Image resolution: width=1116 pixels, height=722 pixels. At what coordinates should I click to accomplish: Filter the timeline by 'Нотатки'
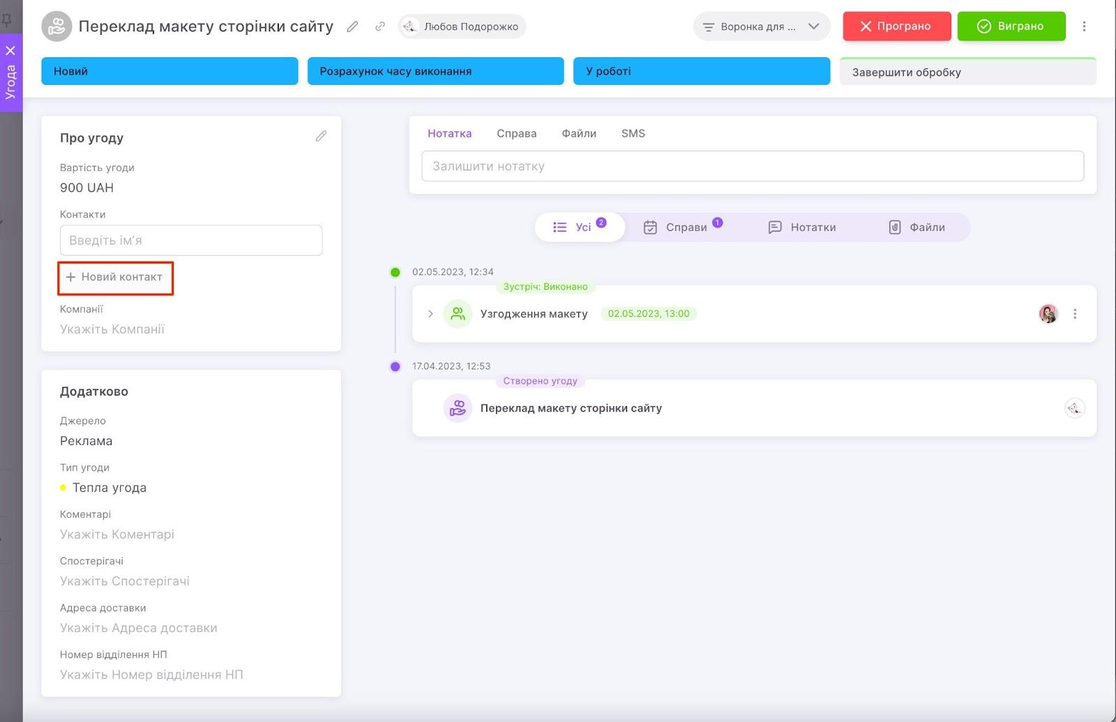(802, 227)
